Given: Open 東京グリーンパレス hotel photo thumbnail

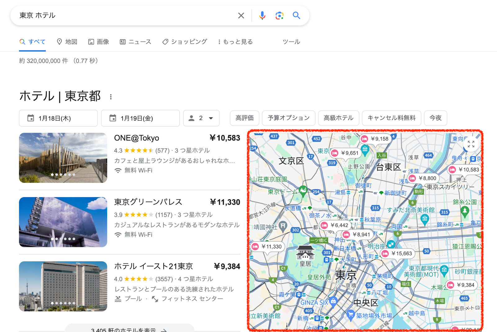Looking at the screenshot, I should pos(63,222).
